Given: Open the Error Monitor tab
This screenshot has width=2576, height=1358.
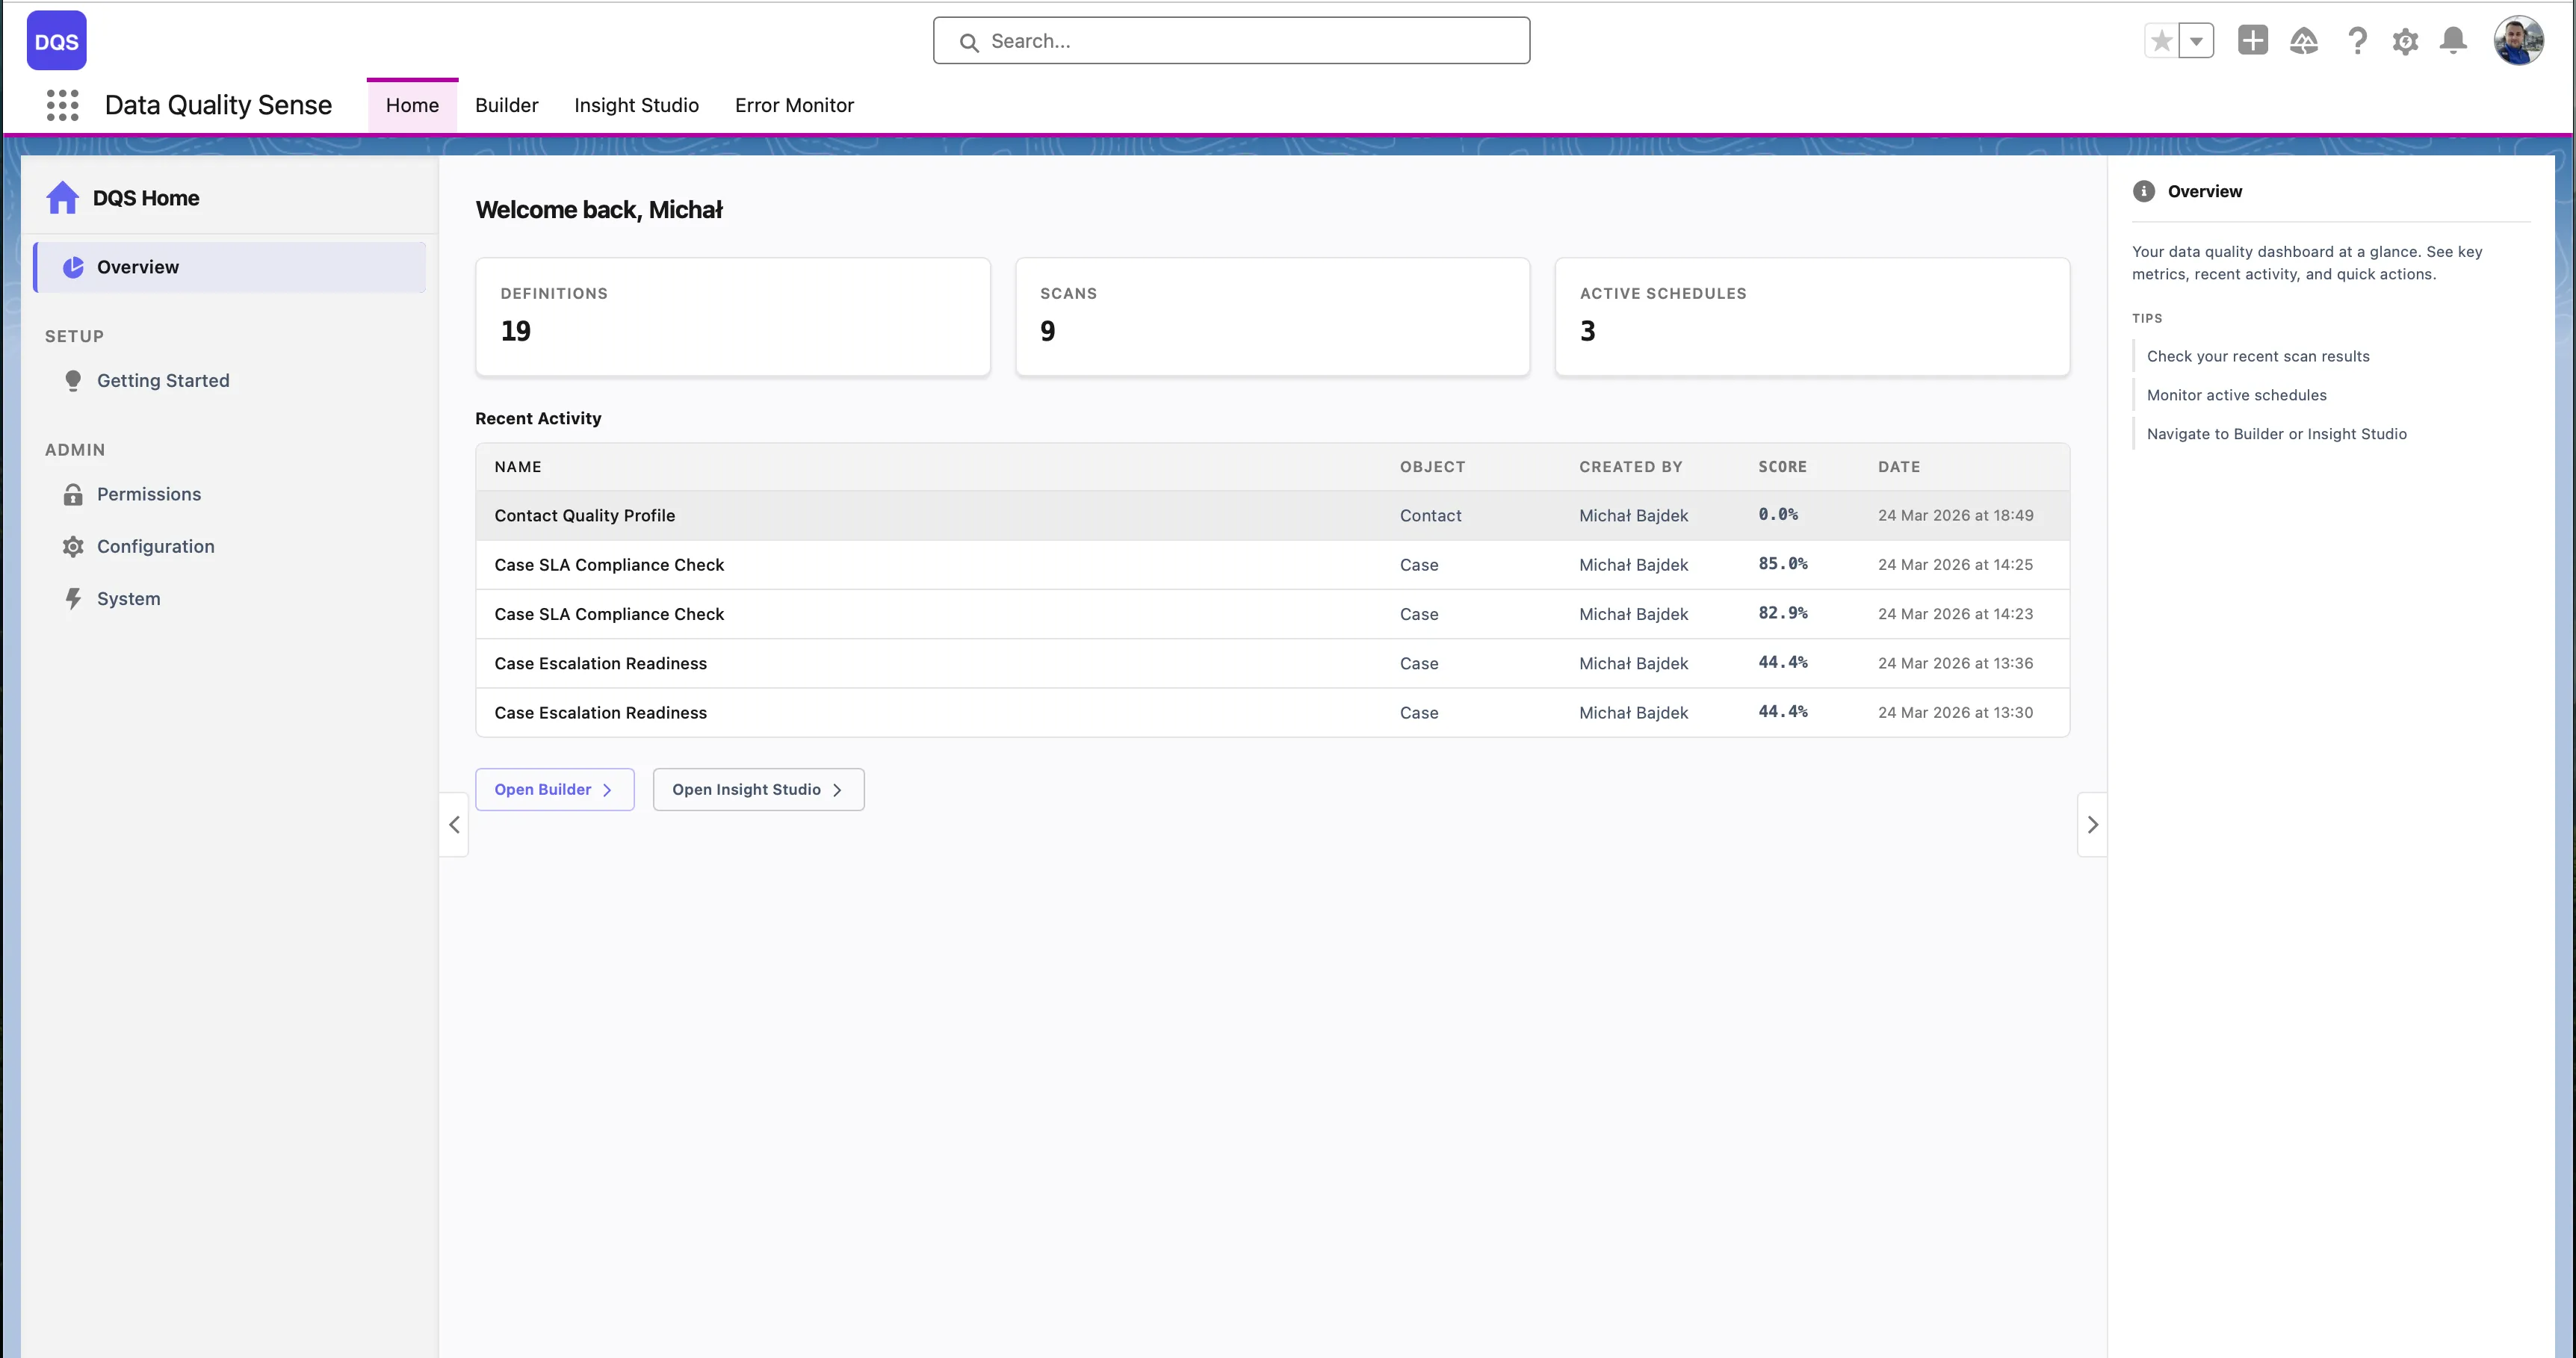Looking at the screenshot, I should coord(794,105).
